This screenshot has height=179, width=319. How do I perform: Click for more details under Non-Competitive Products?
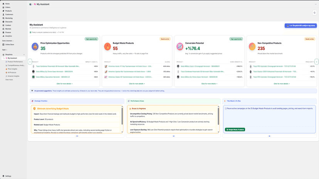(x=282, y=84)
